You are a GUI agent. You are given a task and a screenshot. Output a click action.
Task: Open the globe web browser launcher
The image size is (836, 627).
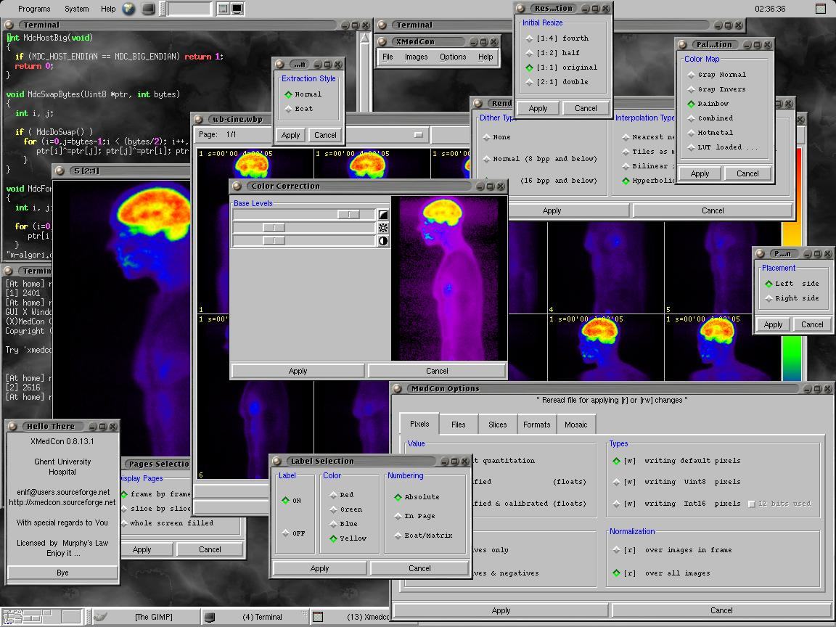point(128,9)
